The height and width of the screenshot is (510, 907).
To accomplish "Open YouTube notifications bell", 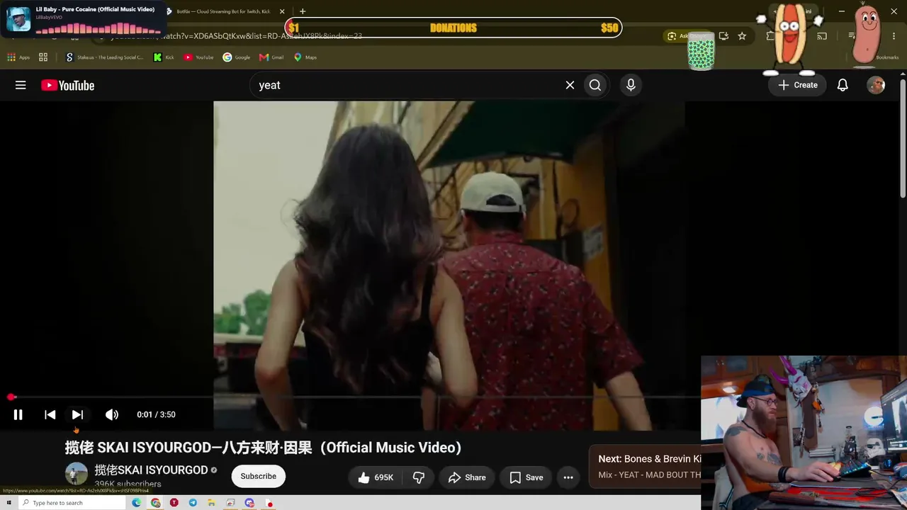I will tap(843, 85).
